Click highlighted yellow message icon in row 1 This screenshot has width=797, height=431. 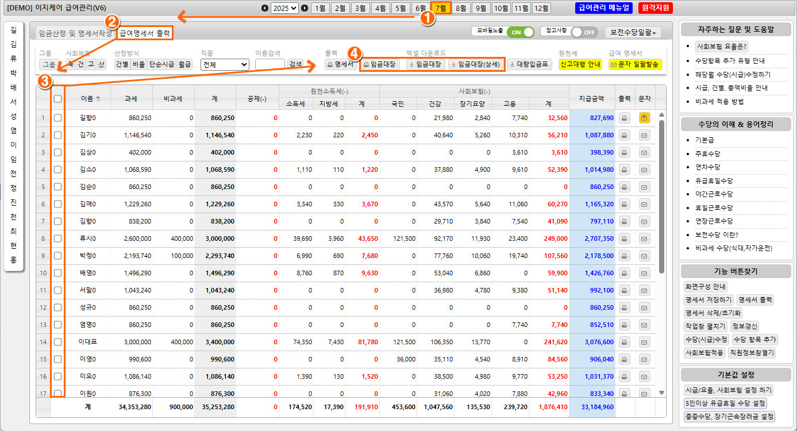click(x=644, y=118)
